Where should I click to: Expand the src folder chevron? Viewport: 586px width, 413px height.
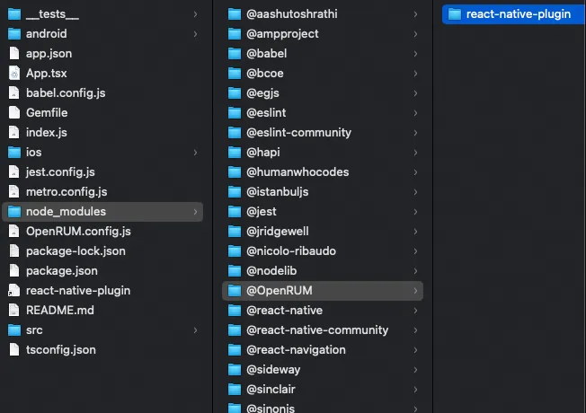click(x=195, y=330)
